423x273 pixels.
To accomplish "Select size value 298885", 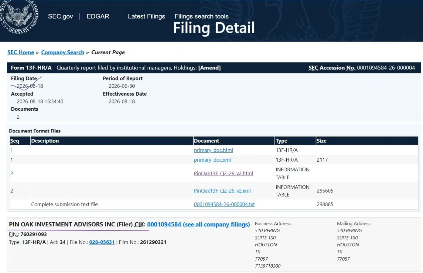I will pos(325,204).
